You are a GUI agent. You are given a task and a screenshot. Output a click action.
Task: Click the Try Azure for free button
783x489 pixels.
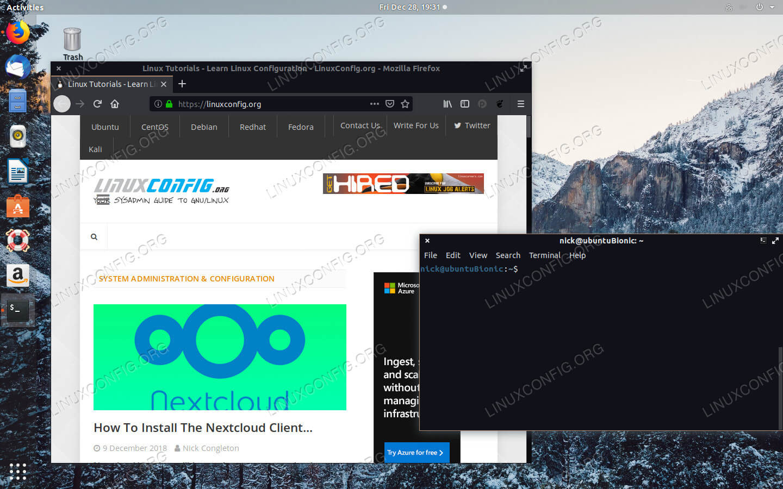point(416,453)
